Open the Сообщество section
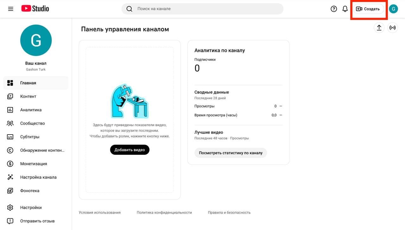Viewport: 405px width, 230px height. click(x=10, y=123)
